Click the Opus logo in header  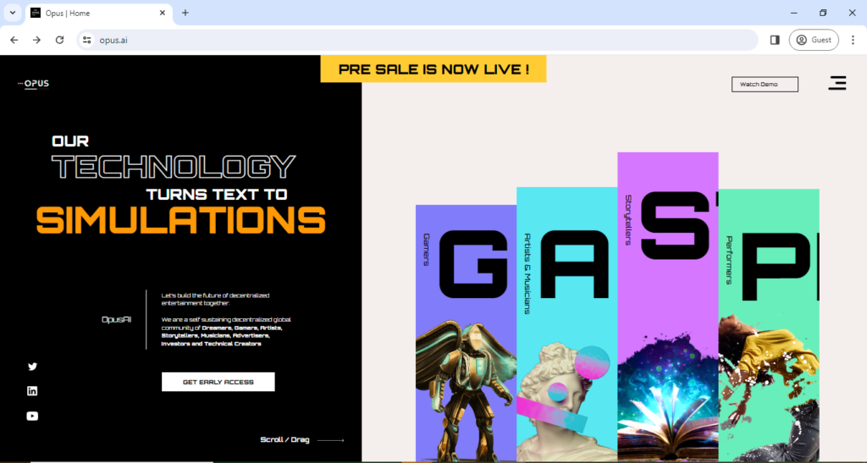[35, 83]
